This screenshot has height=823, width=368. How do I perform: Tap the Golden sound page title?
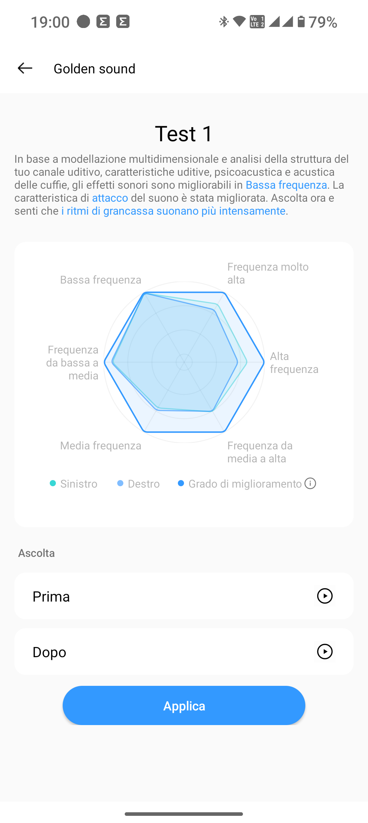tap(94, 69)
